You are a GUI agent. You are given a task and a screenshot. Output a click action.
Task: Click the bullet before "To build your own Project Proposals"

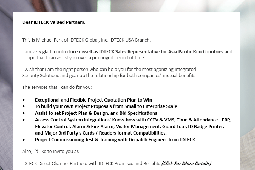coord(24,106)
